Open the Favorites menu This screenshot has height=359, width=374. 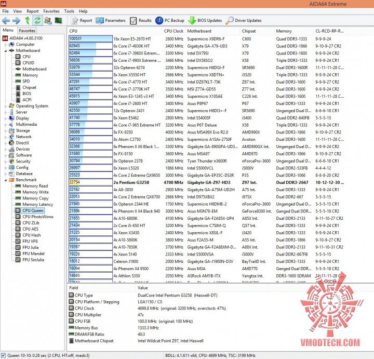click(x=51, y=11)
